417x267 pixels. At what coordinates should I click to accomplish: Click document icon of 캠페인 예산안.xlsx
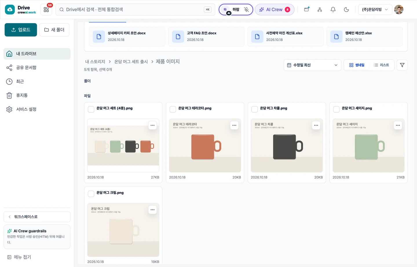tap(336, 37)
